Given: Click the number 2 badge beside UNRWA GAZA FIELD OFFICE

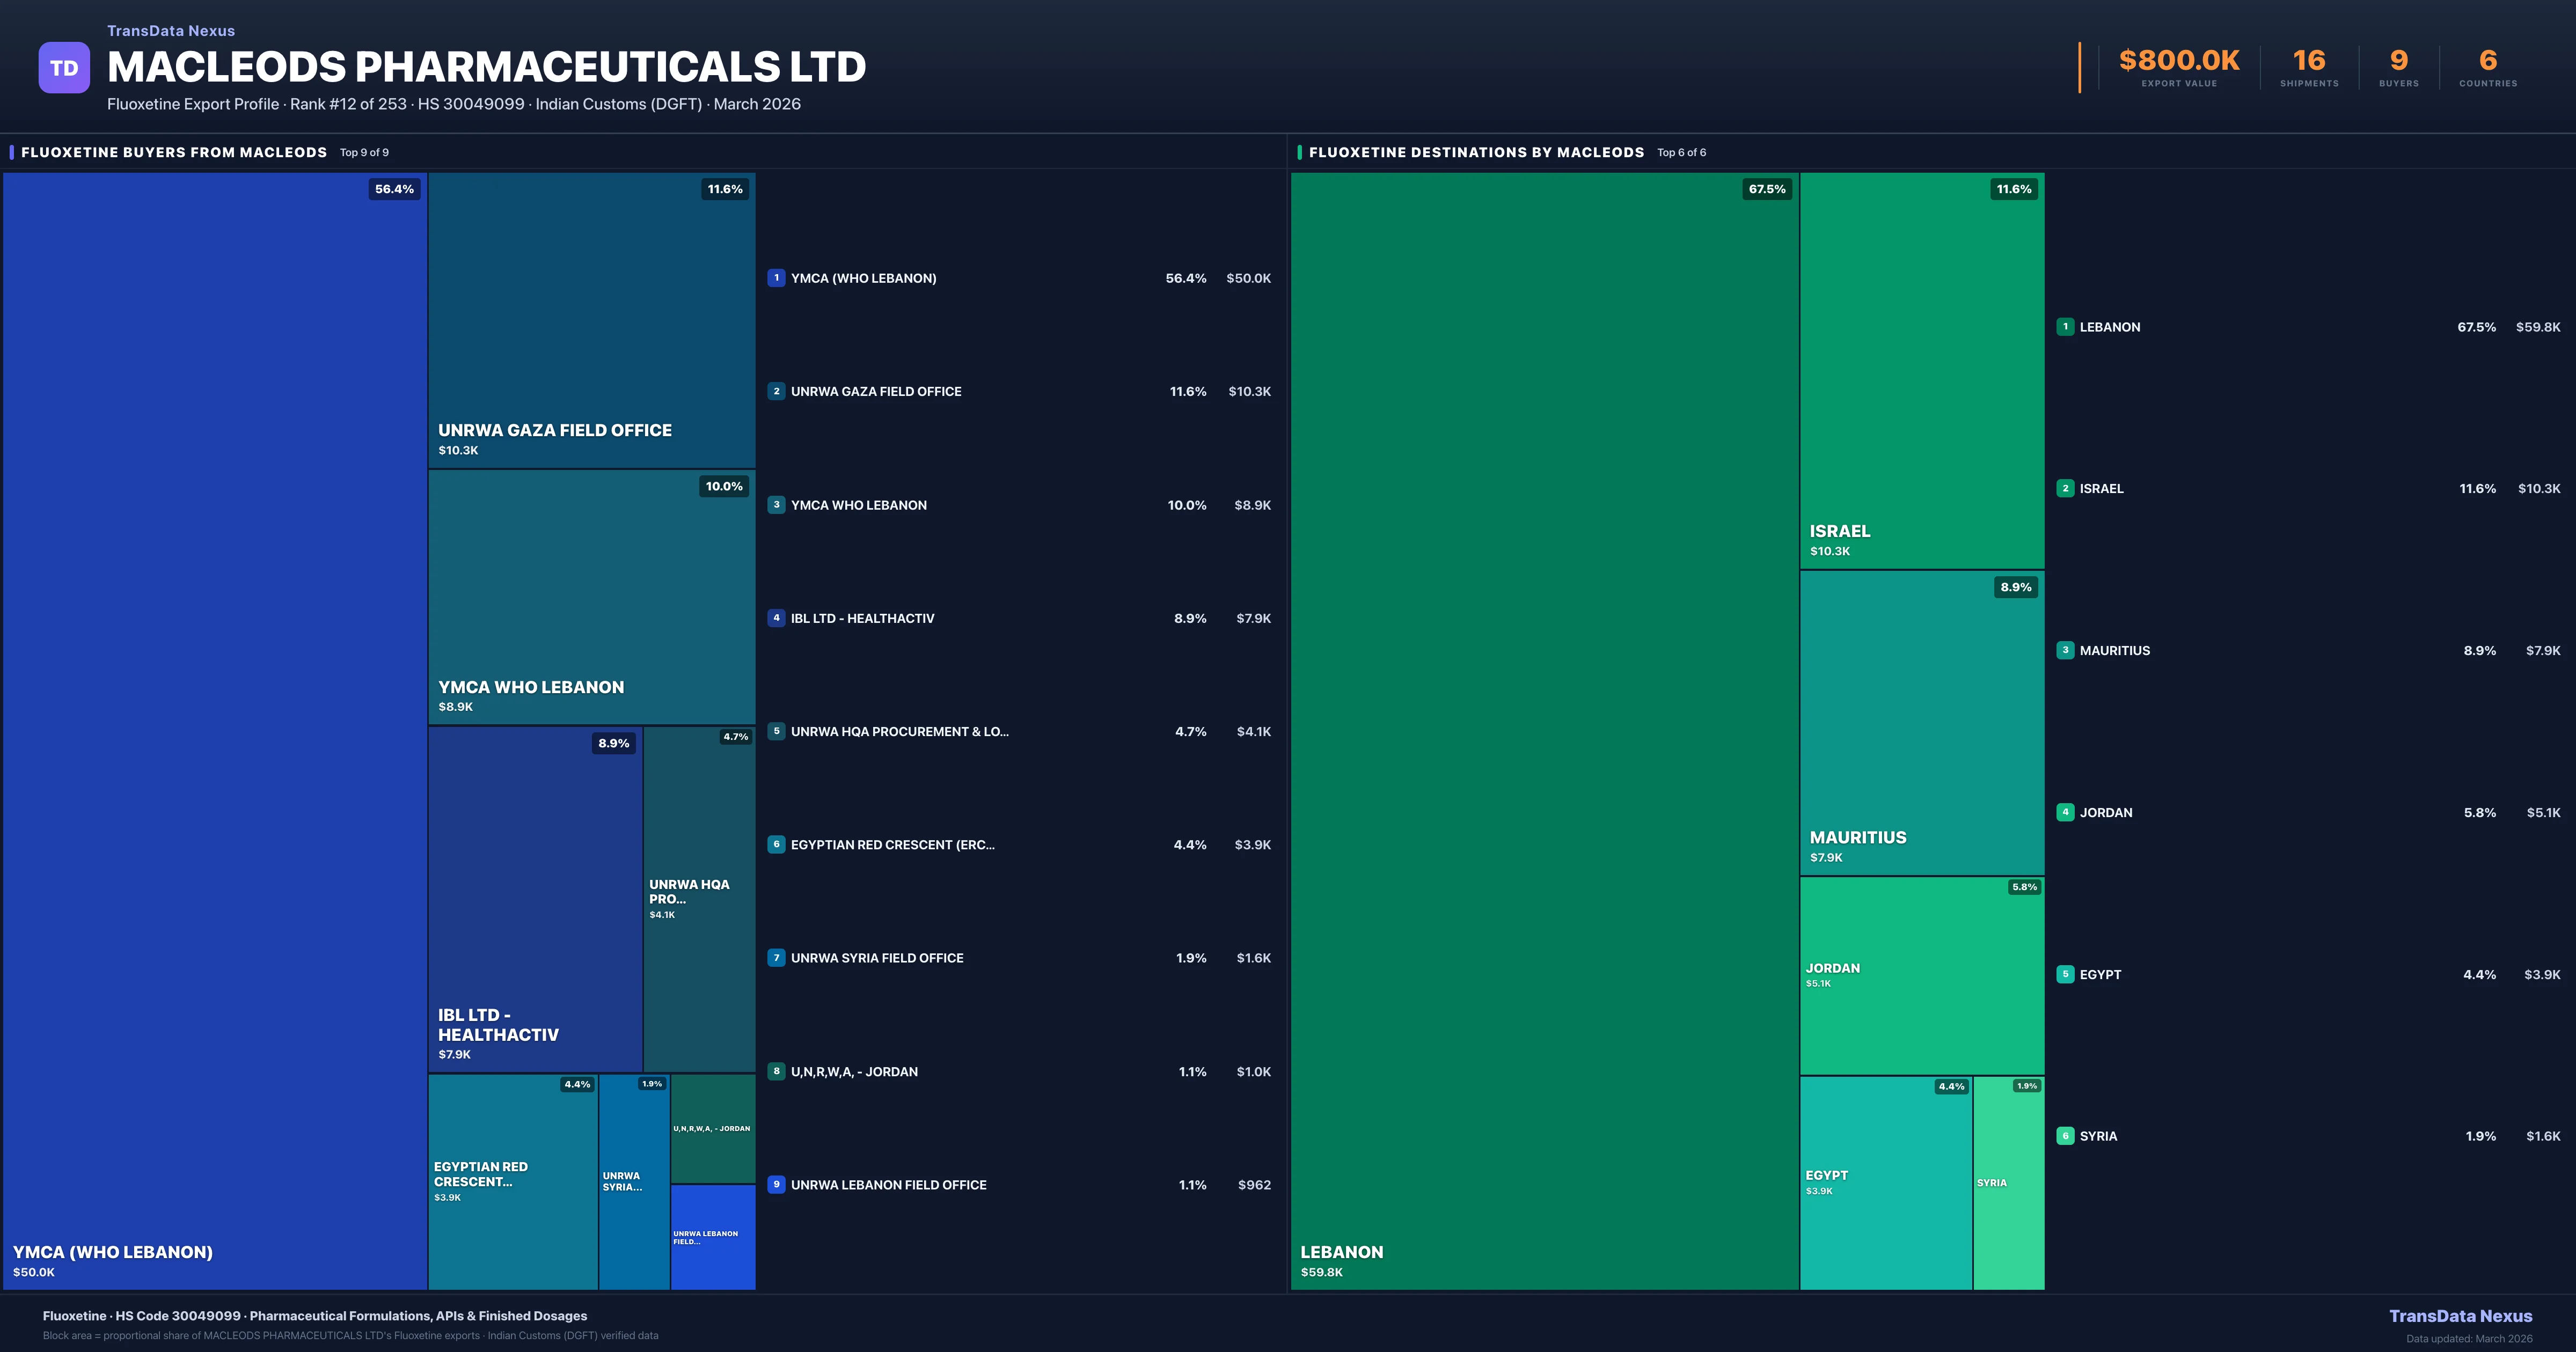Looking at the screenshot, I should pyautogui.click(x=777, y=391).
